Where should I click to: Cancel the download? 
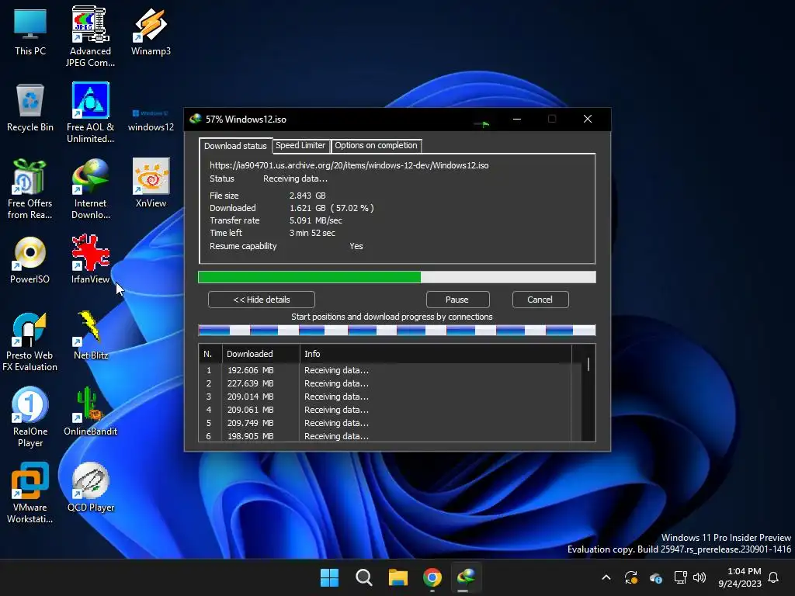click(540, 300)
